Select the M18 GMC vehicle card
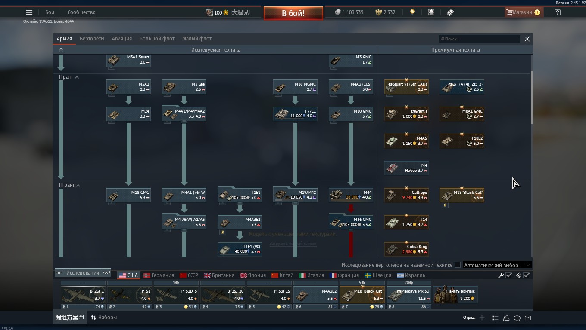 (x=128, y=195)
